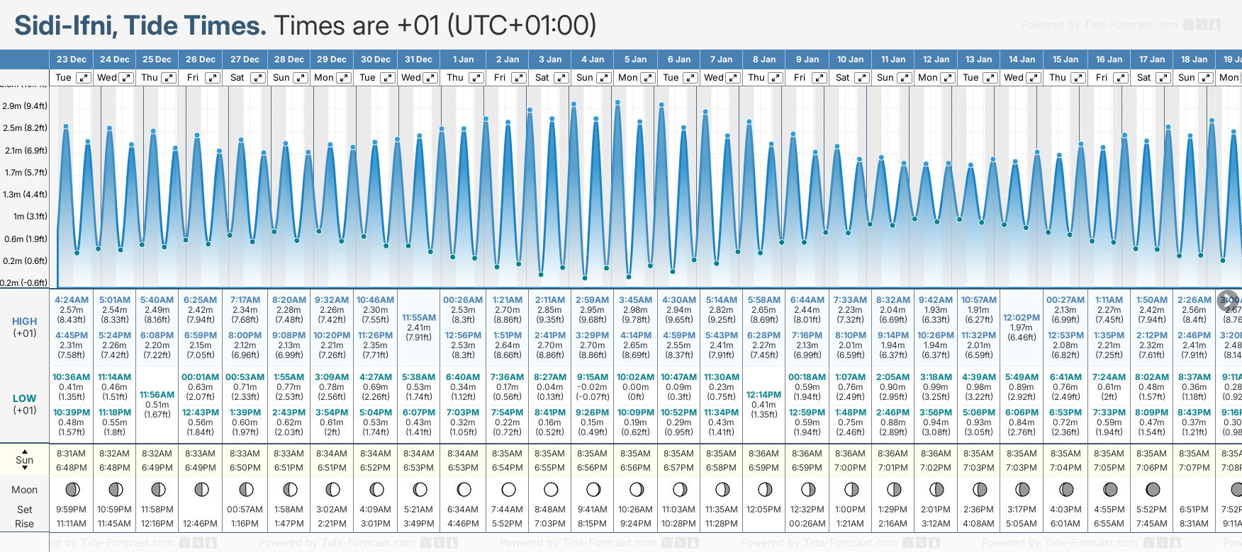Expand the Tue 23 Dec day view
Screen dimensions: 1242x552
coord(84,78)
